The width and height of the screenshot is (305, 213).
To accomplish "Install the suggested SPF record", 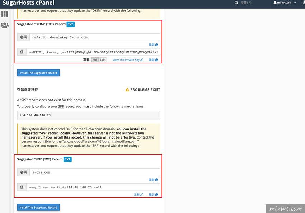I will [38, 207].
